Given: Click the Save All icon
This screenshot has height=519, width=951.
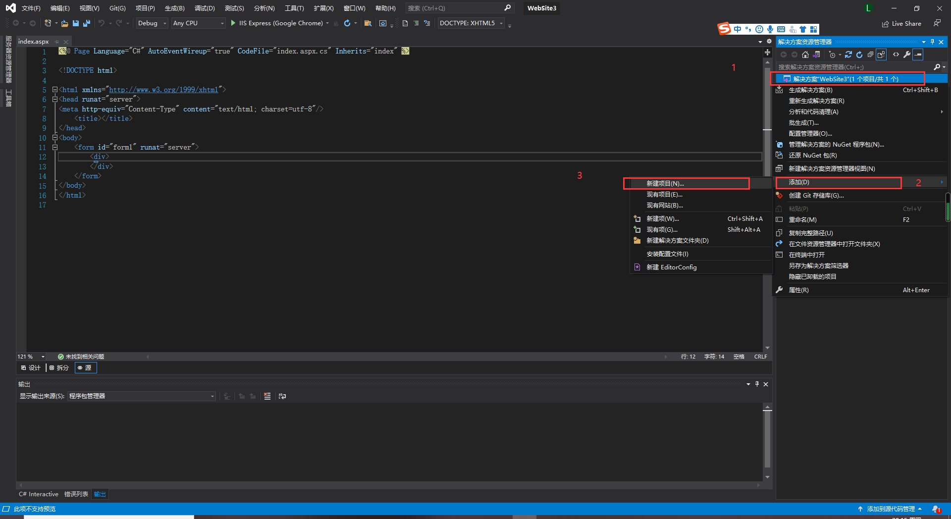Looking at the screenshot, I should click(x=87, y=23).
